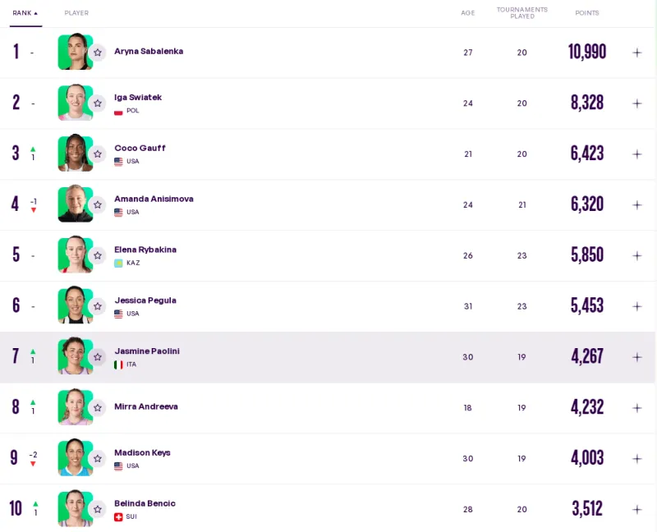The height and width of the screenshot is (532, 657).
Task: Sort table by Rank column header
Action: pos(25,13)
